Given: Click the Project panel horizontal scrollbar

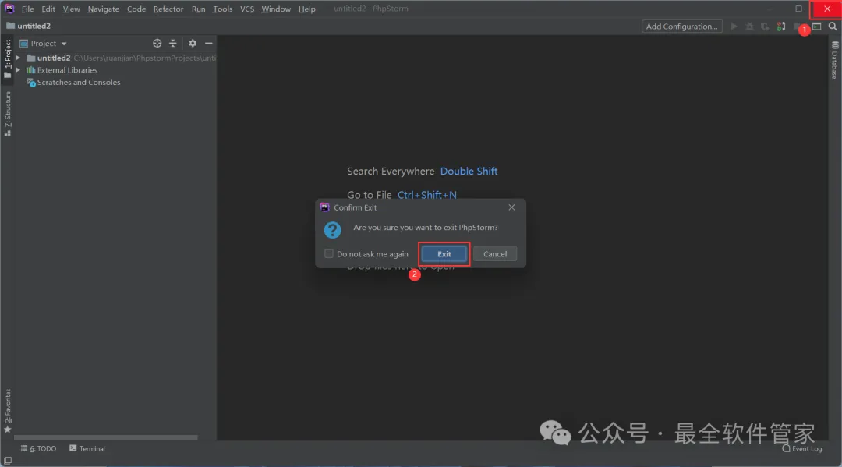Looking at the screenshot, I should tap(106, 437).
